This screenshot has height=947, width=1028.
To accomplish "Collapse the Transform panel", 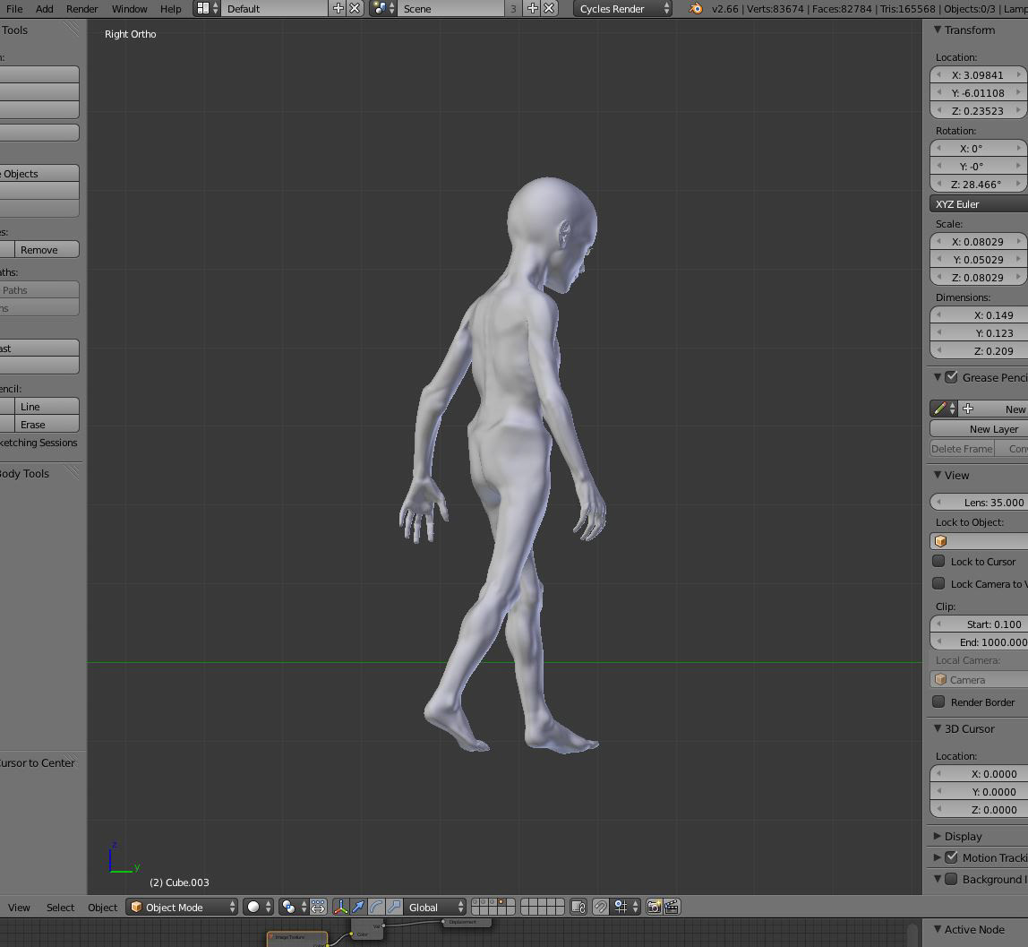I will (x=938, y=30).
